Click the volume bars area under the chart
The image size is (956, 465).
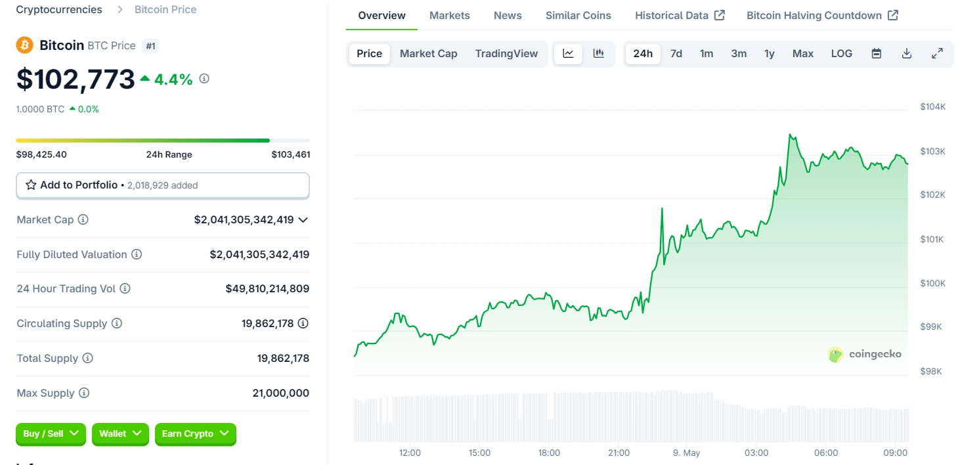pos(631,416)
